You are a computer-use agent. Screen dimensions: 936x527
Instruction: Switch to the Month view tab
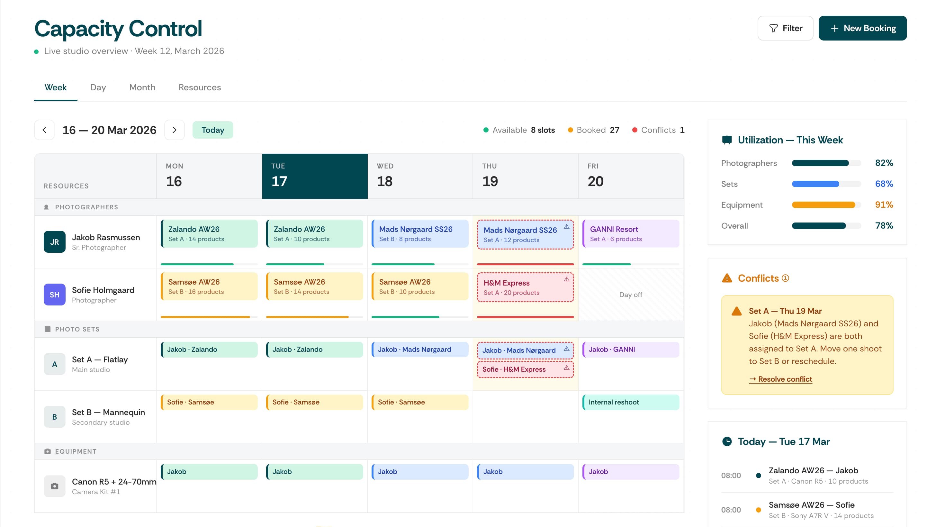[142, 87]
